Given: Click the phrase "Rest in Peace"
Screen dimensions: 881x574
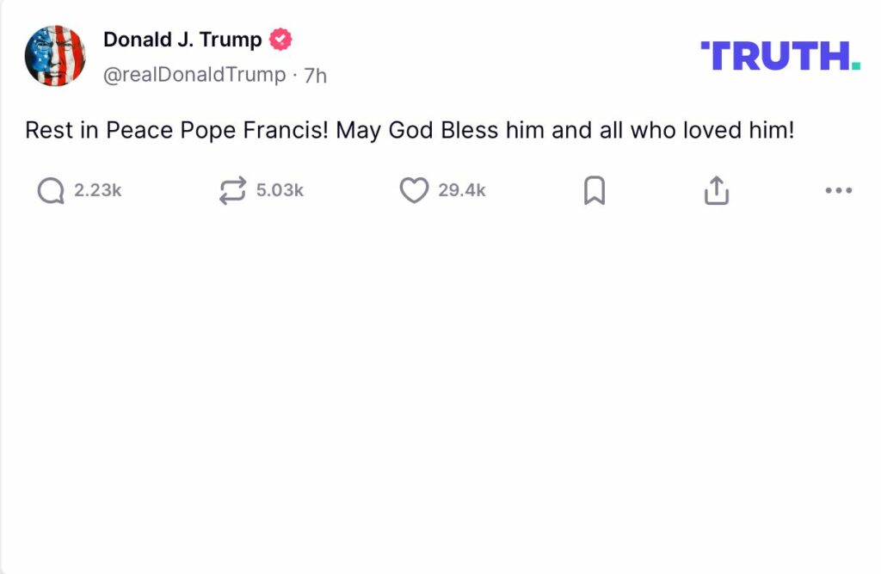Looking at the screenshot, I should click(99, 131).
